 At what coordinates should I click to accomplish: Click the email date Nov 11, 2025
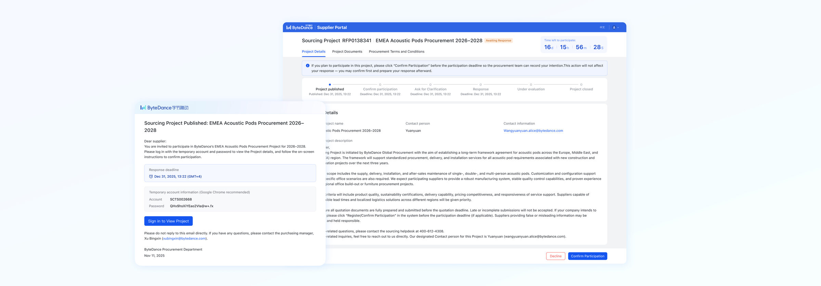[x=154, y=256]
